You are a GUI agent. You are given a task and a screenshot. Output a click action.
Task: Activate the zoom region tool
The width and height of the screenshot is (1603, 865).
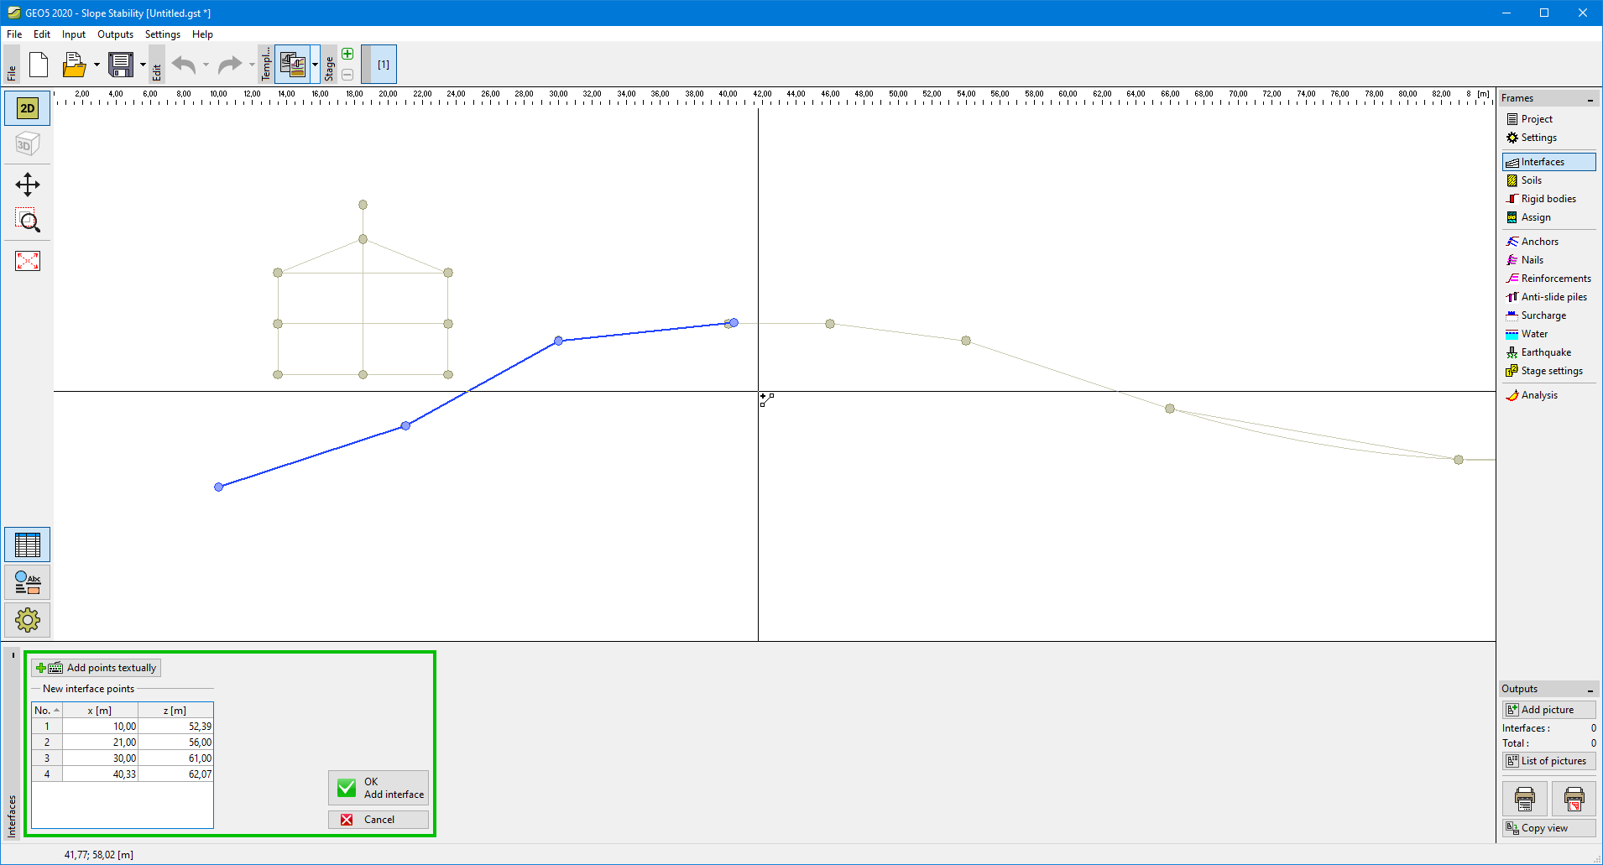tap(27, 221)
